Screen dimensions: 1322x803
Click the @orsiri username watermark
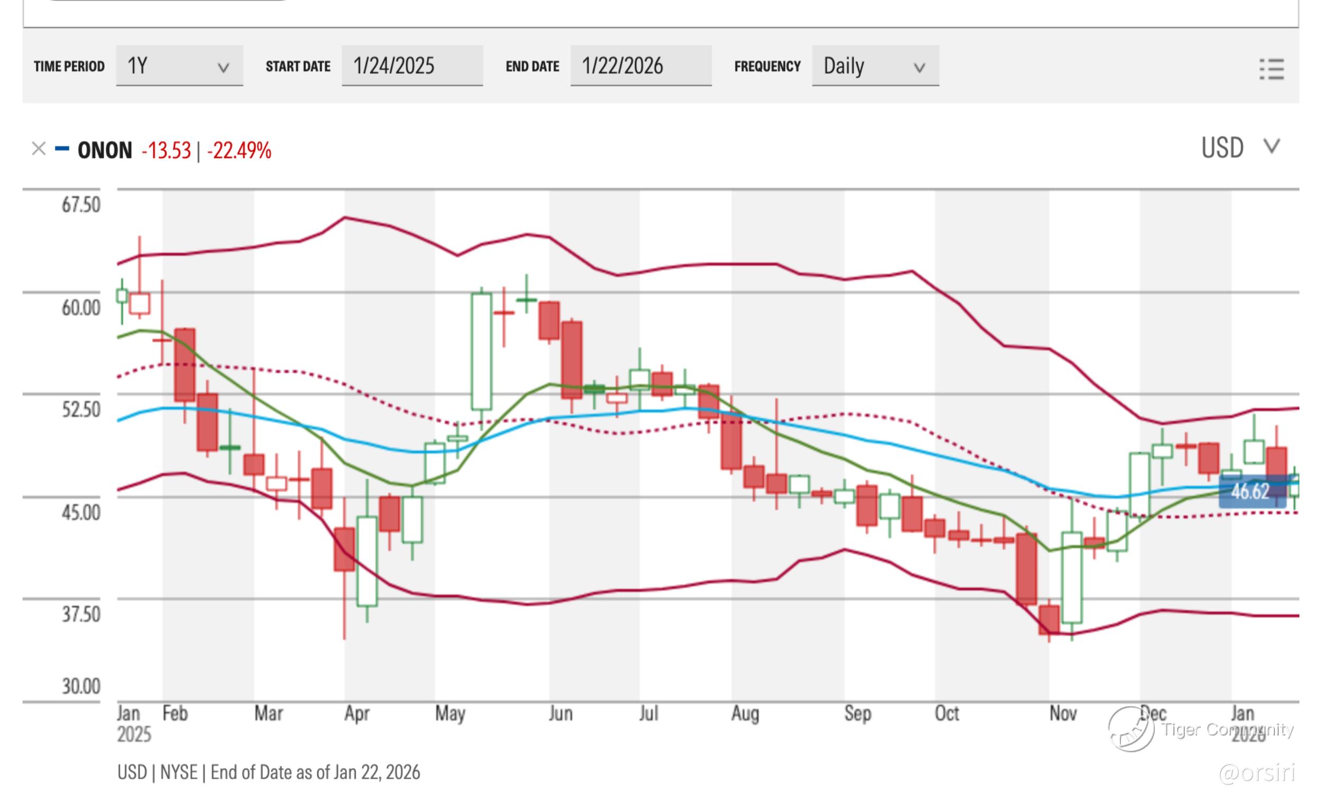pos(1256,773)
